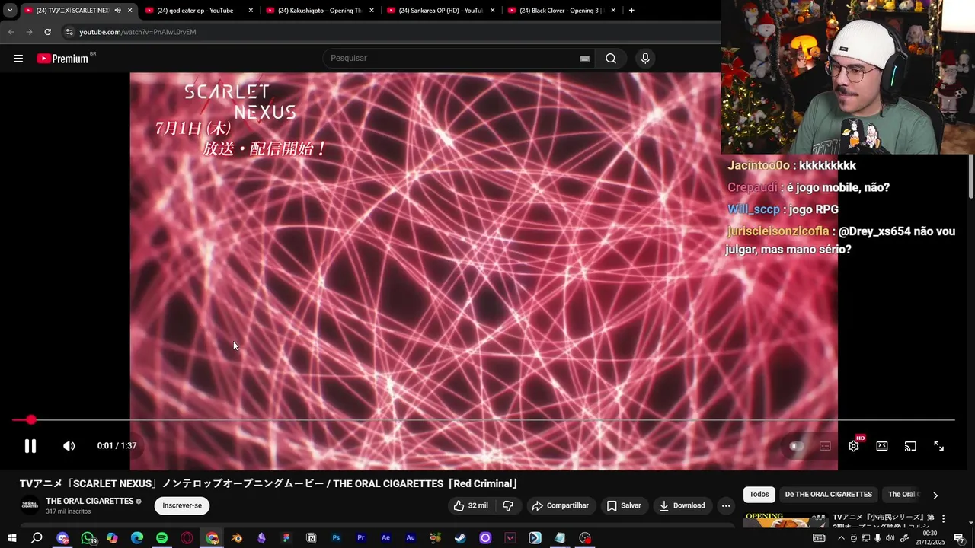The image size is (975, 548).
Task: Toggle subtitles/closed captions button
Action: tap(825, 446)
